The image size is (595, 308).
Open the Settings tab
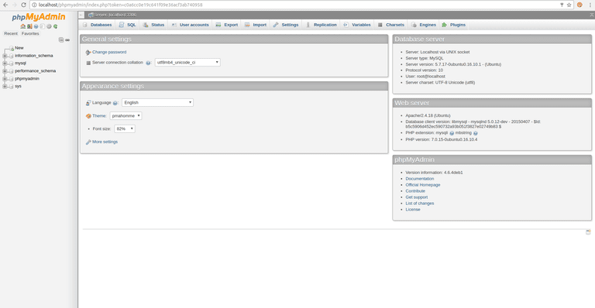tap(286, 25)
